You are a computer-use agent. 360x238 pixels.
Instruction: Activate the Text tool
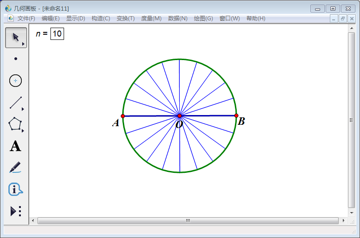(x=16, y=146)
